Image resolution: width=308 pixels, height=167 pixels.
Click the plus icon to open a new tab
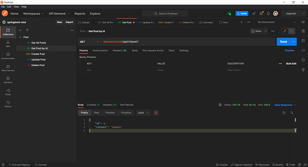point(242,22)
